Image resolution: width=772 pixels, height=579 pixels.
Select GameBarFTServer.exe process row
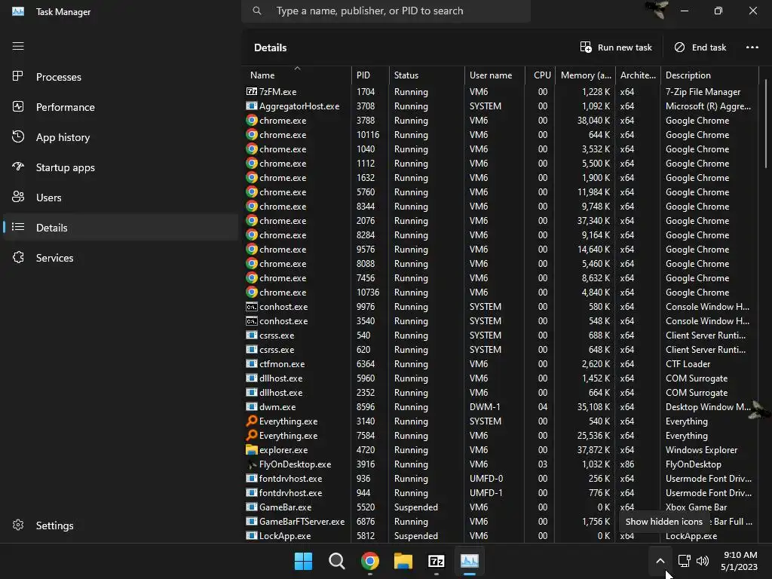coord(501,522)
